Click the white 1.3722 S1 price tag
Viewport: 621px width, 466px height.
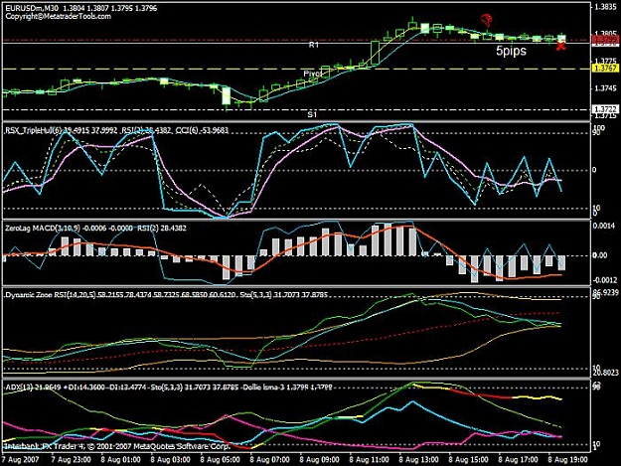coord(604,109)
